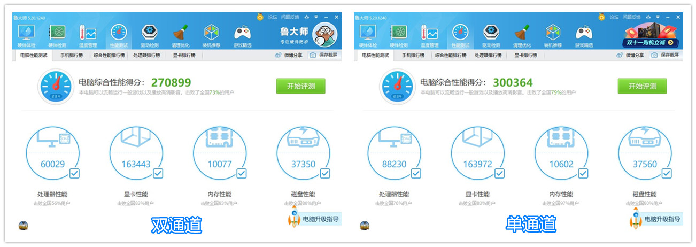This screenshot has width=696, height=247.
Task: Switch to 综合性能排行榜 tab in the 300364-score window
Action: (x=451, y=55)
